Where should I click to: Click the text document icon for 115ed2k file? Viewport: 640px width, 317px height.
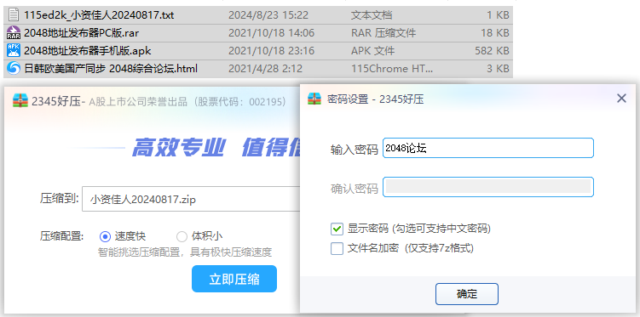tap(14, 15)
